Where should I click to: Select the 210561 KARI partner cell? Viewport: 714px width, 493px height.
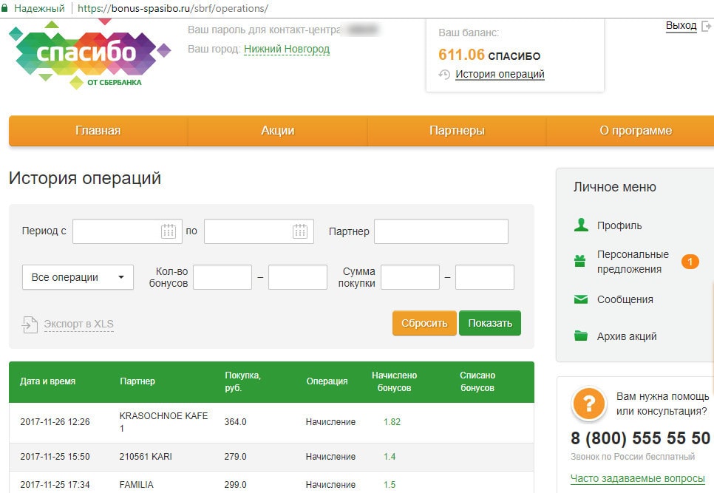pyautogui.click(x=146, y=457)
